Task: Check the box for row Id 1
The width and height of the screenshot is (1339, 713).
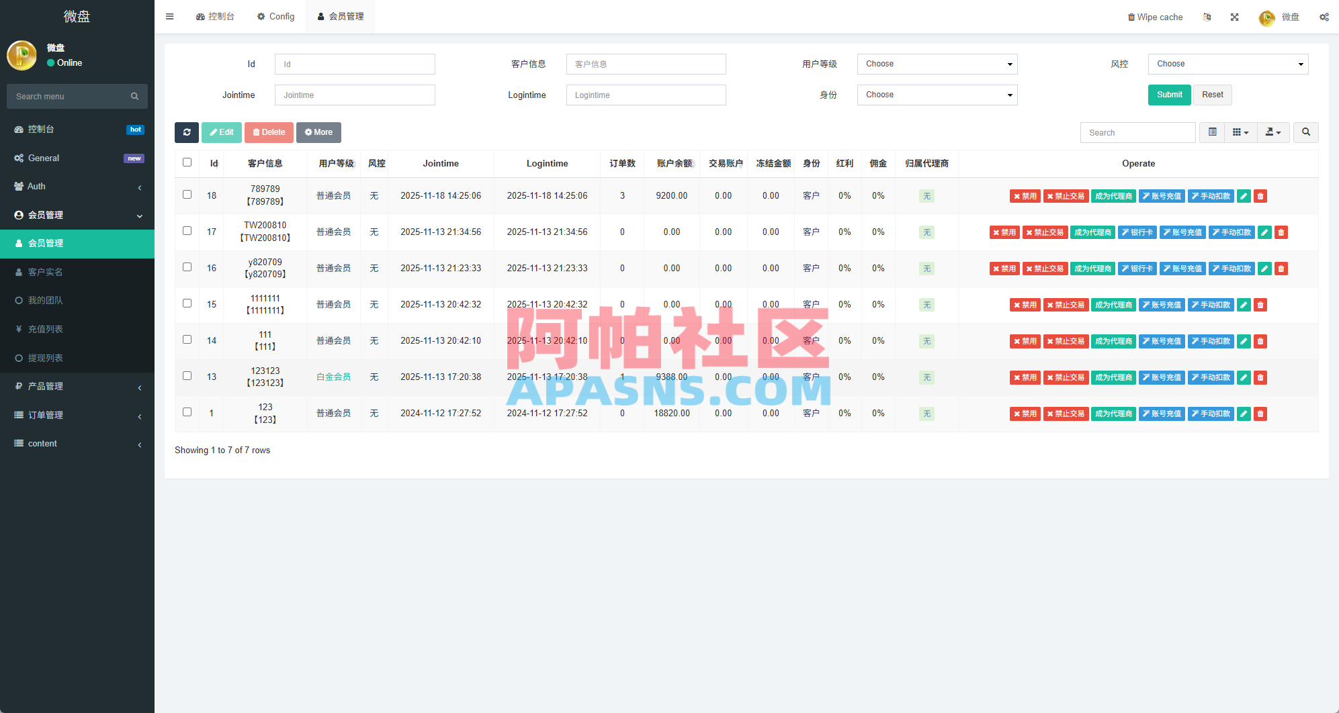Action: [187, 412]
